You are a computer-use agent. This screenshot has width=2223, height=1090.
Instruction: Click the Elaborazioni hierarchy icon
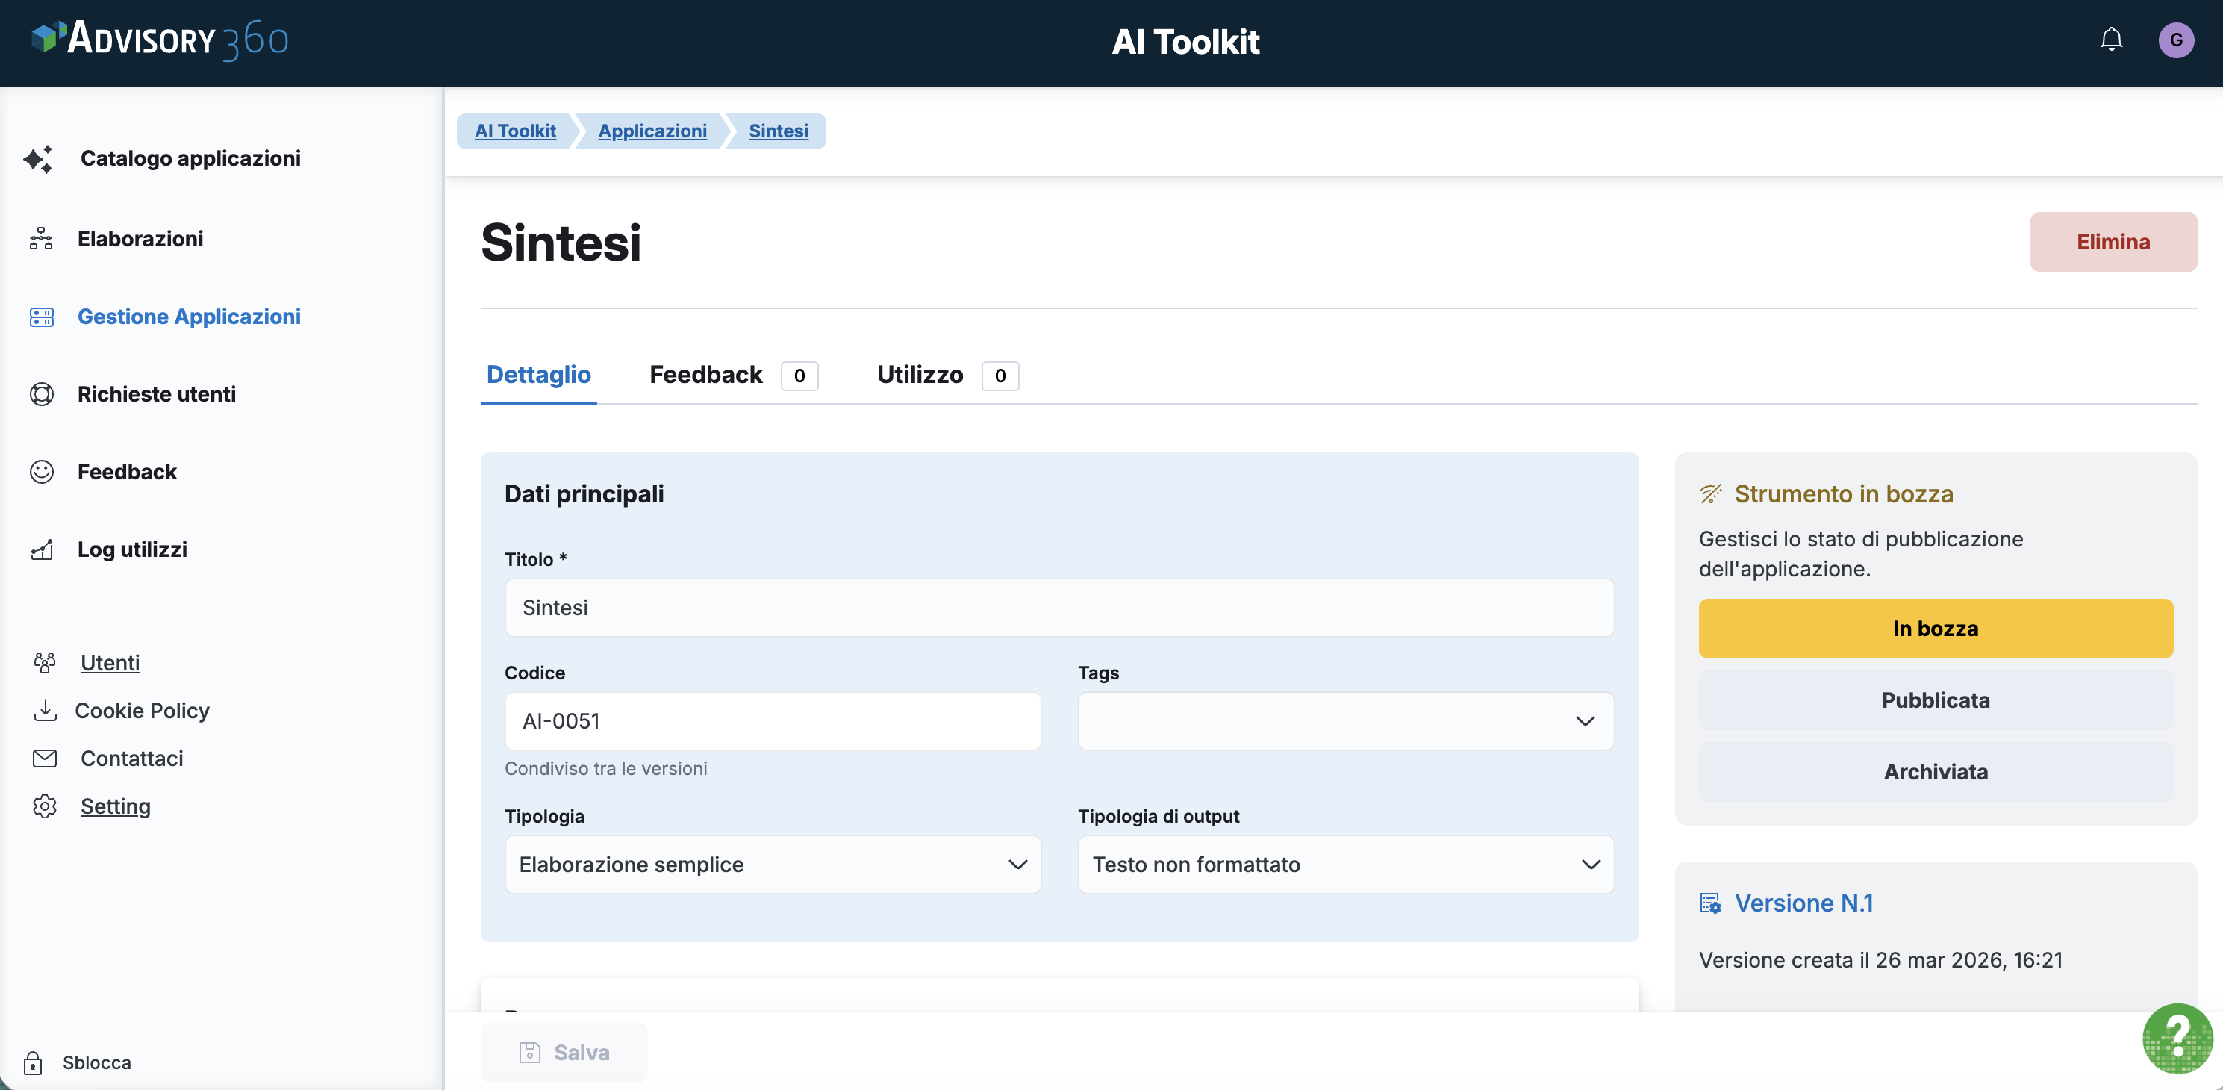[40, 239]
